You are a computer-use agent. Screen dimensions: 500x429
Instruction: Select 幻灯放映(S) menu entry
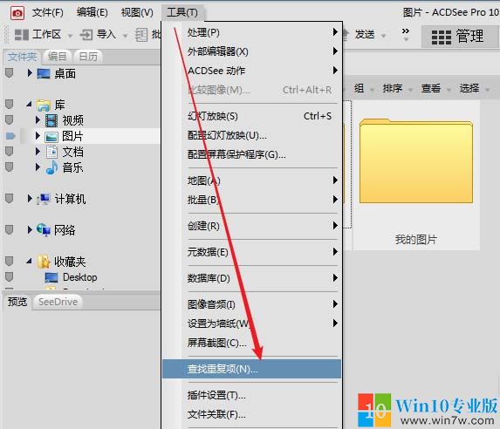251,116
